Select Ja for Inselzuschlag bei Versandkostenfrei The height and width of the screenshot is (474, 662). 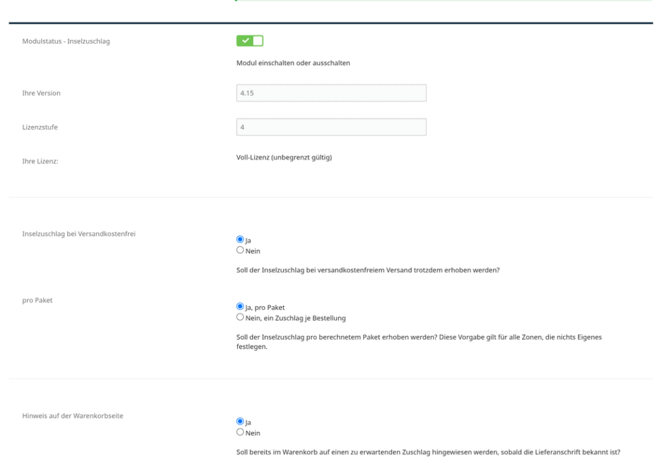coord(240,239)
